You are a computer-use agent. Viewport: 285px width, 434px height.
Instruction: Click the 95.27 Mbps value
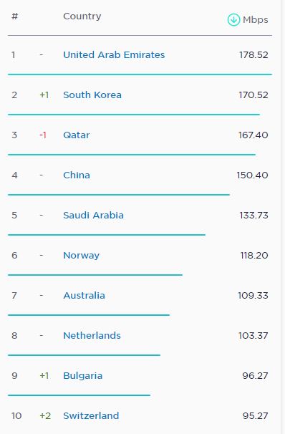(256, 415)
